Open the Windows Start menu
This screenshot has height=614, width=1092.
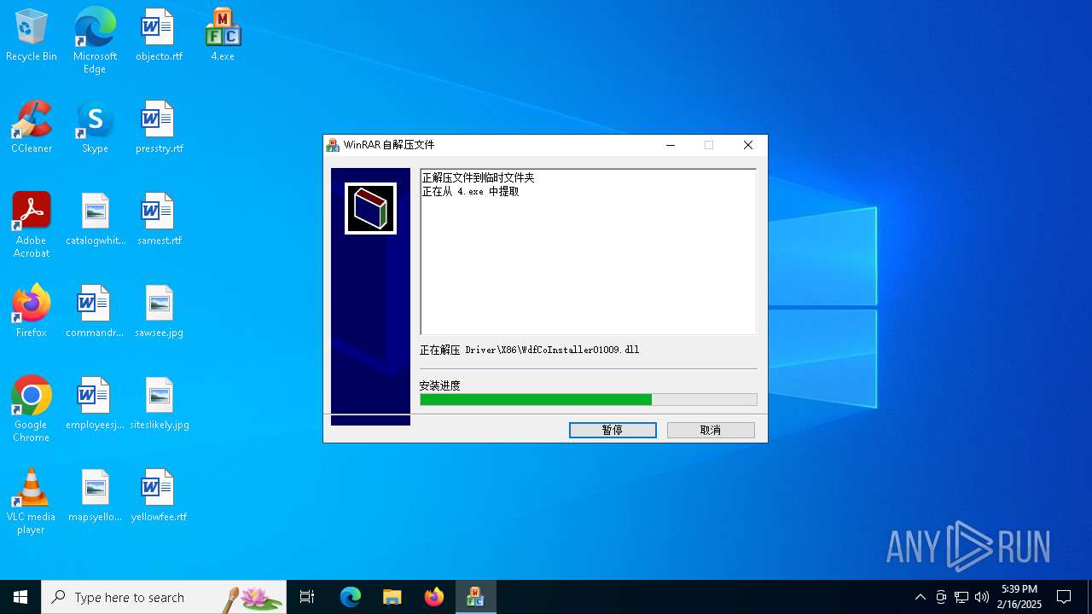click(x=20, y=597)
